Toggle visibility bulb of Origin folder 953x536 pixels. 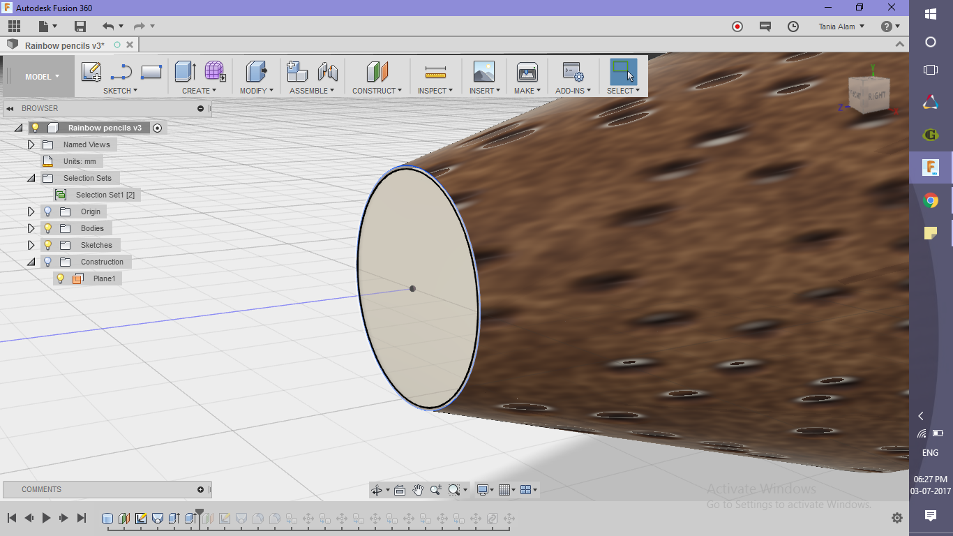[x=48, y=211]
